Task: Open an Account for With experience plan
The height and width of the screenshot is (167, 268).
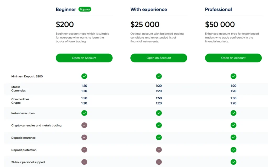Action: coord(159,58)
